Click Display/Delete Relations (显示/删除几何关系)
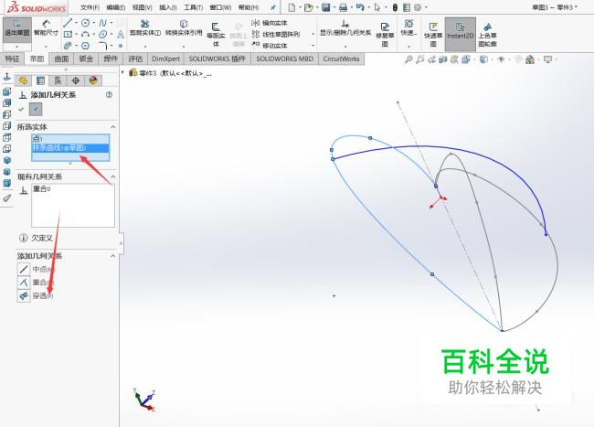This screenshot has height=427, width=594. click(345, 28)
